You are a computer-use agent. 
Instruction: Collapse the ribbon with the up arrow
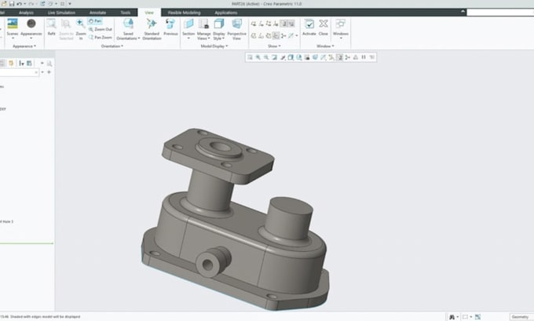[x=463, y=12]
